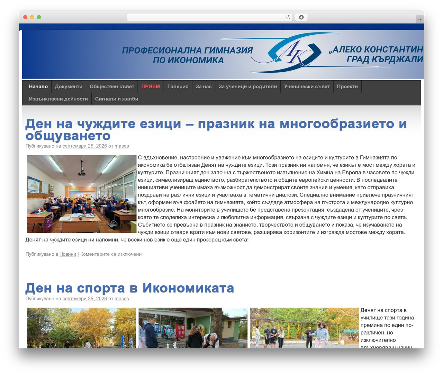Viewport: 443px width, 375px height.
Task: Open the Обществен съвет menu
Action: pyautogui.click(x=112, y=86)
